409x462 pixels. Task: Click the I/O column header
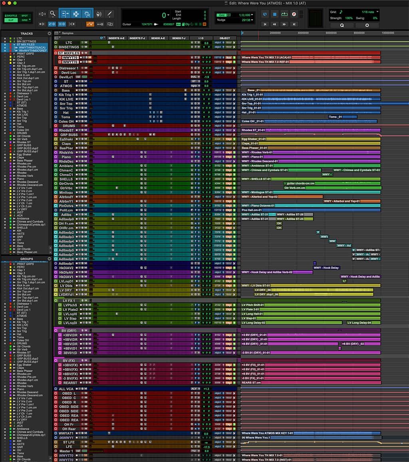pyautogui.click(x=201, y=38)
